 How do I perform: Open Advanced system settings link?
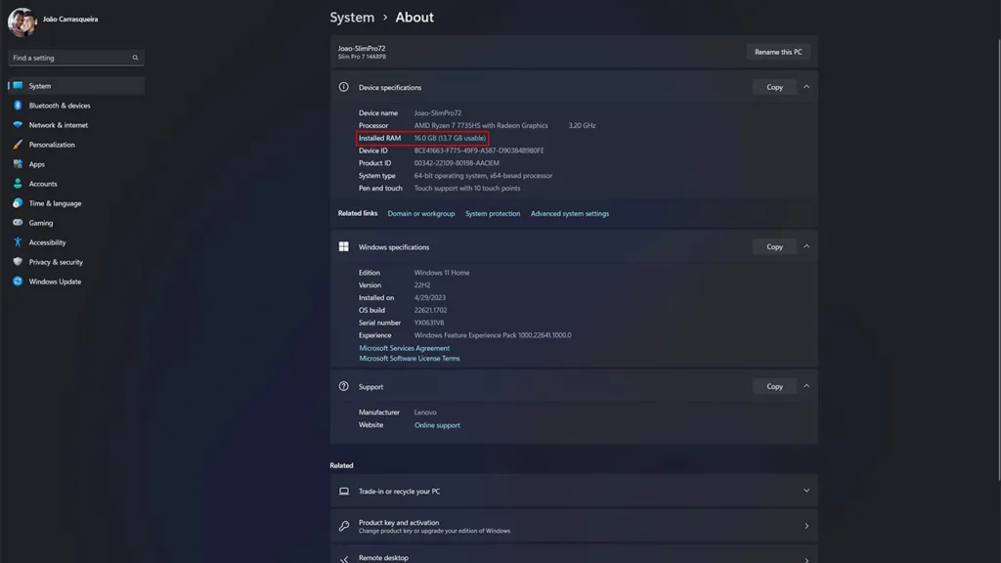(x=570, y=214)
